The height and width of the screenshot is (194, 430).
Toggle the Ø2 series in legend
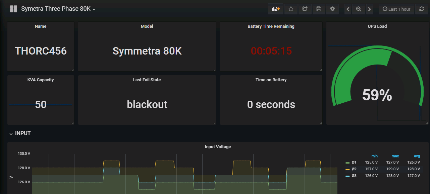click(x=354, y=169)
